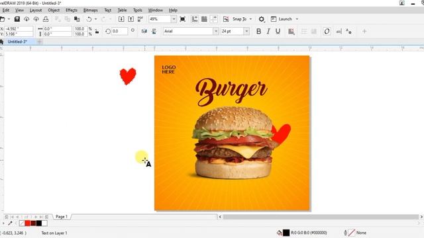This screenshot has height=238, width=424.
Task: Open the zoom level dropdown
Action: click(174, 19)
